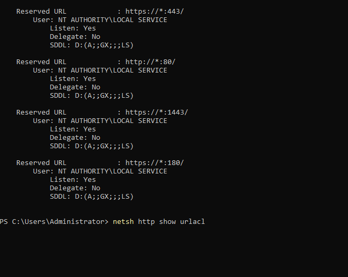Click SDDL line under the http://*:80/ entry
The width and height of the screenshot is (348, 277).
tap(92, 96)
